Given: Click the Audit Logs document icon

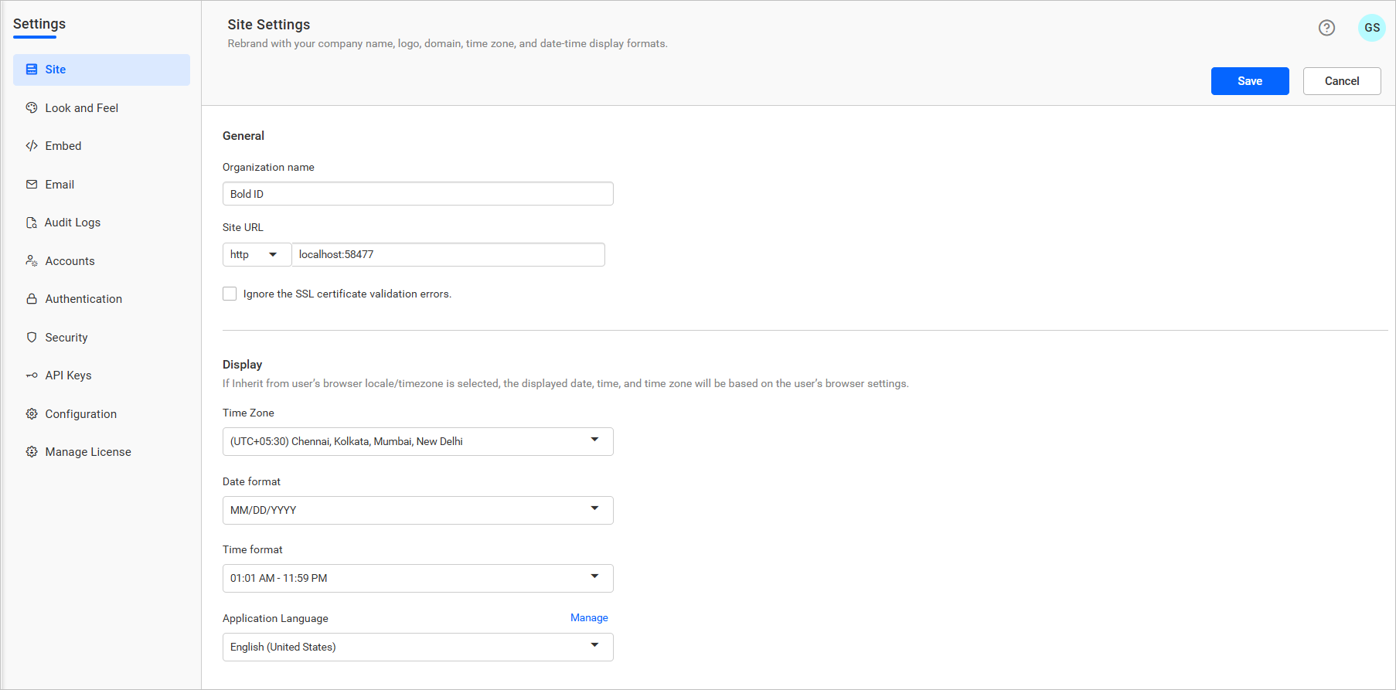Looking at the screenshot, I should (32, 223).
